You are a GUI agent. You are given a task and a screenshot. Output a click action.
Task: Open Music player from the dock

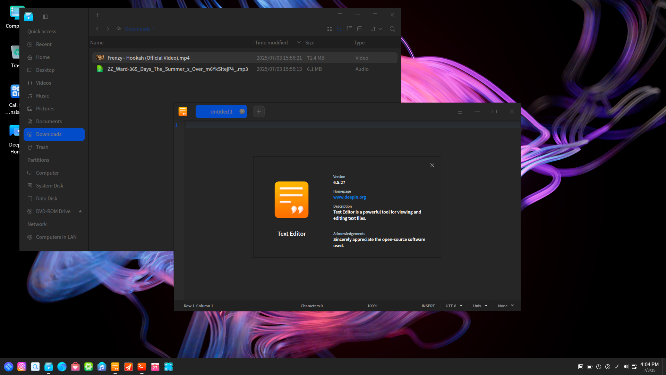point(102,367)
